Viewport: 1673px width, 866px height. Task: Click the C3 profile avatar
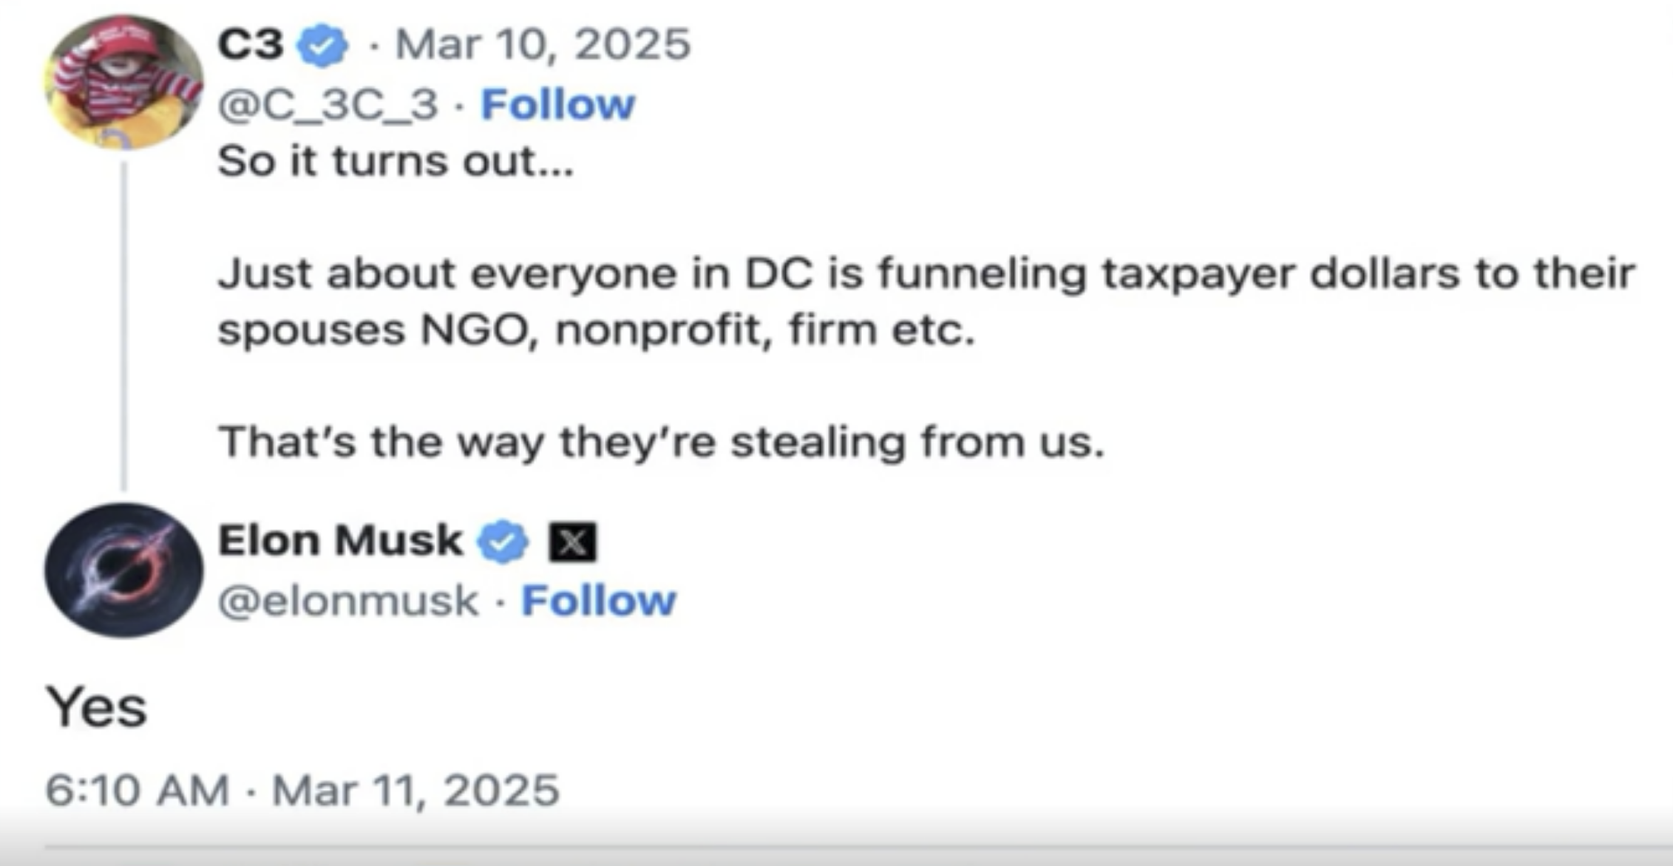[x=123, y=81]
